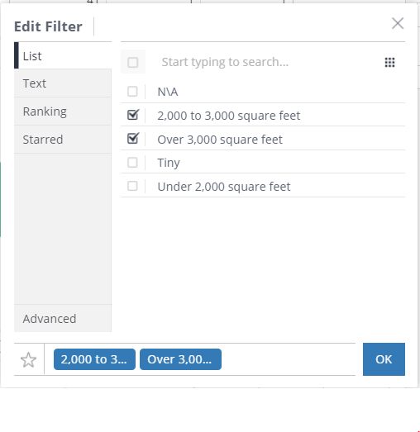
Task: Close the Edit Filter dialog
Action: pos(398,23)
